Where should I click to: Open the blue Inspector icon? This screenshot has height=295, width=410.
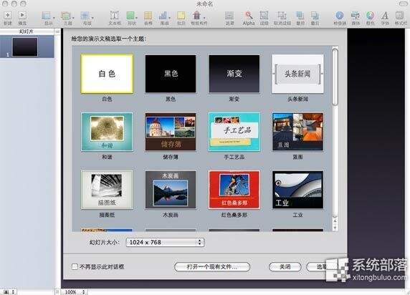coord(340,16)
